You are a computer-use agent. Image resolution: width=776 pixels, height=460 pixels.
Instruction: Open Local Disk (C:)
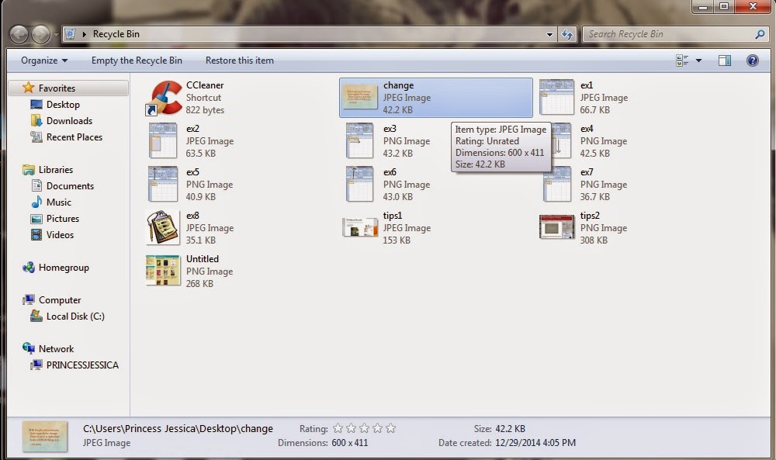click(75, 316)
